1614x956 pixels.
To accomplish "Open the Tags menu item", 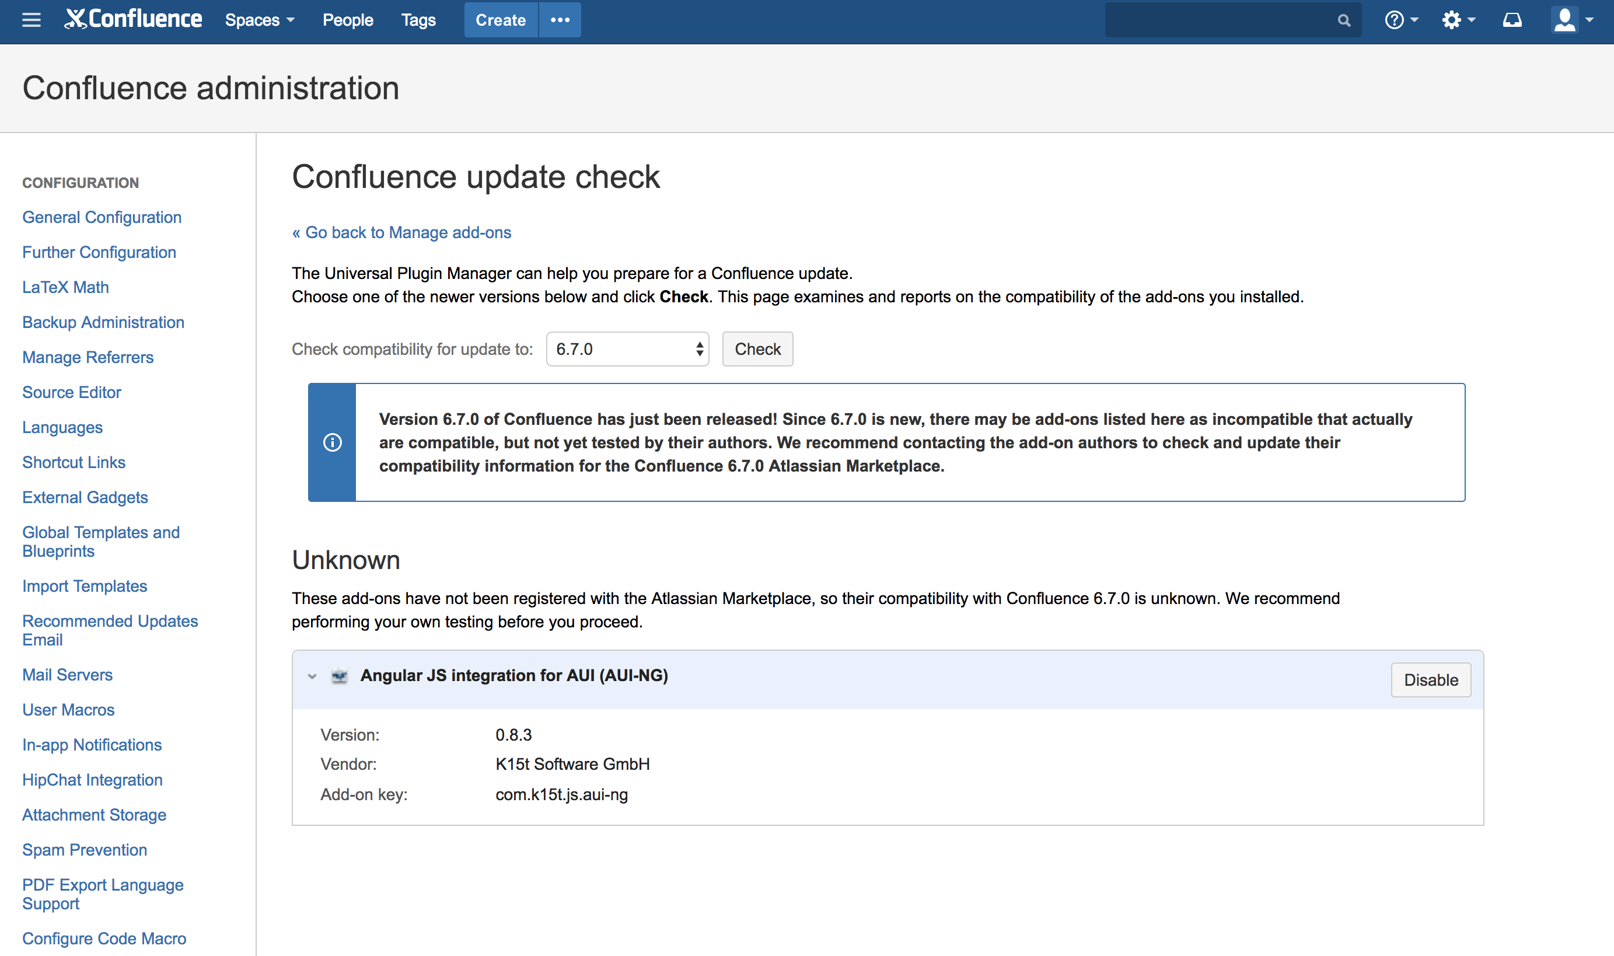I will point(418,20).
